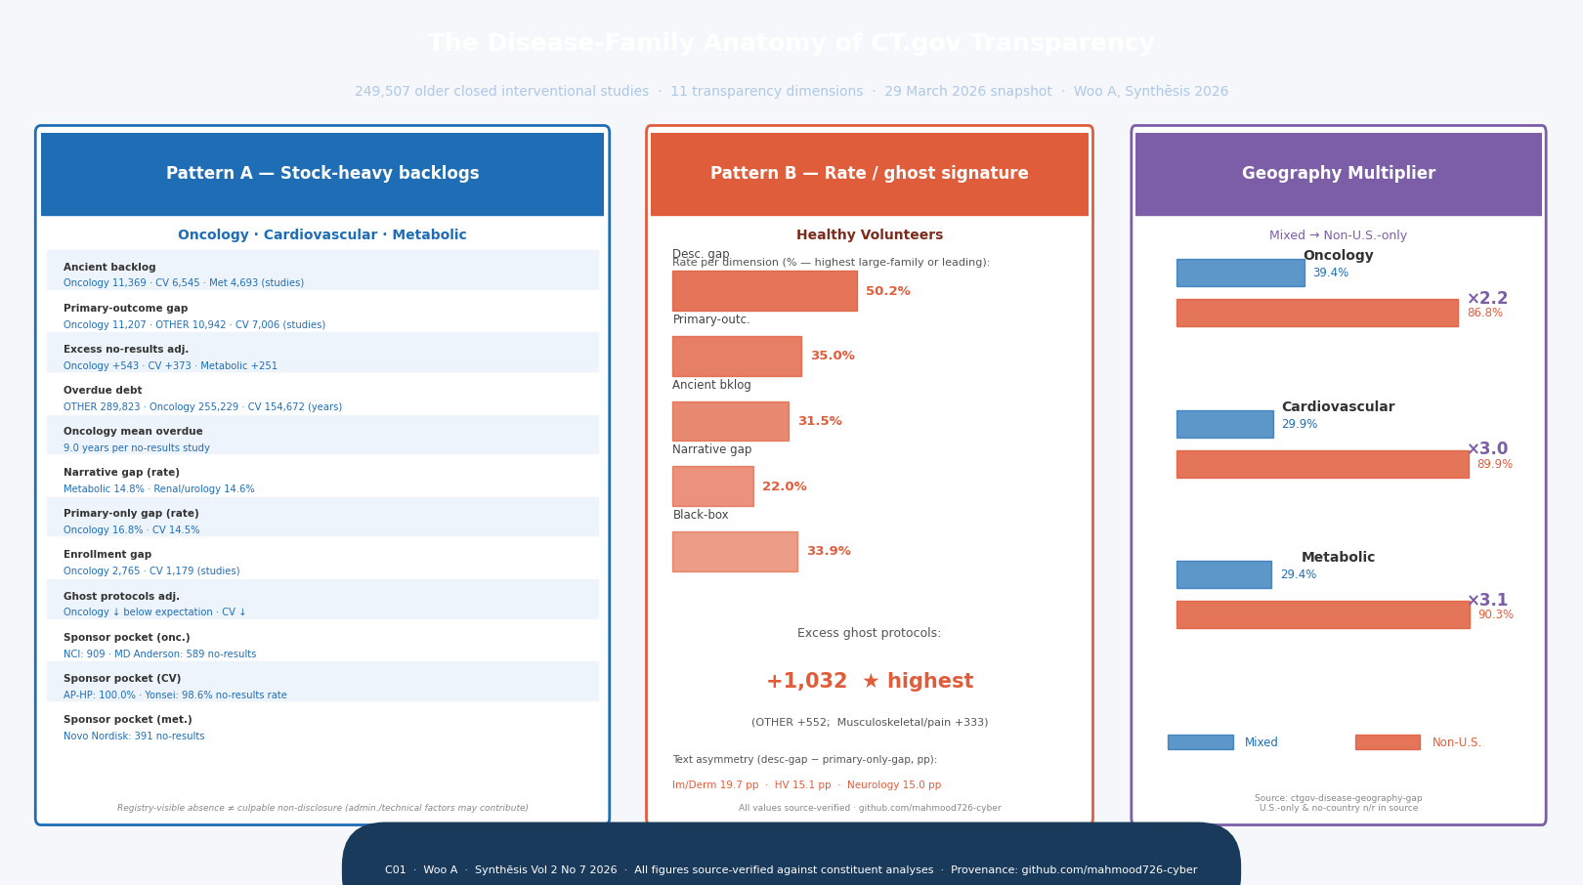Select the Primary-outc. 35.0% bar
Image resolution: width=1583 pixels, height=885 pixels.
pyautogui.click(x=737, y=357)
